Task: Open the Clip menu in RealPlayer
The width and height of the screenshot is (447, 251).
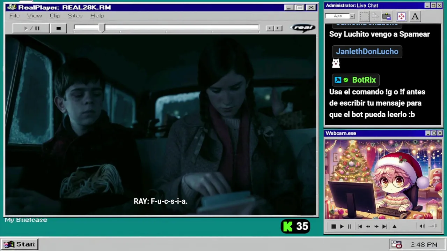Action: [x=55, y=16]
